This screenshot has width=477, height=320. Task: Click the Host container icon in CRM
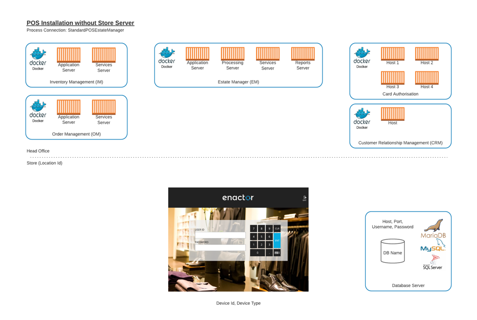[x=392, y=113]
